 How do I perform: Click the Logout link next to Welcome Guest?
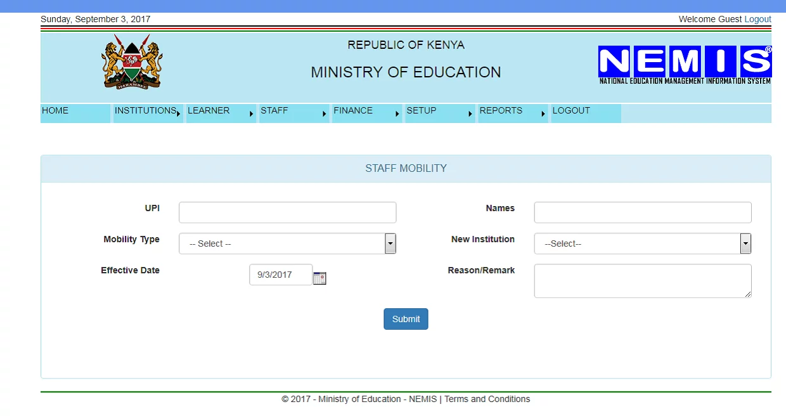pyautogui.click(x=757, y=19)
